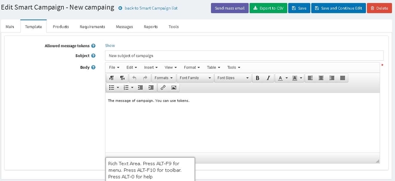Expand background color picker arrow

301,78
